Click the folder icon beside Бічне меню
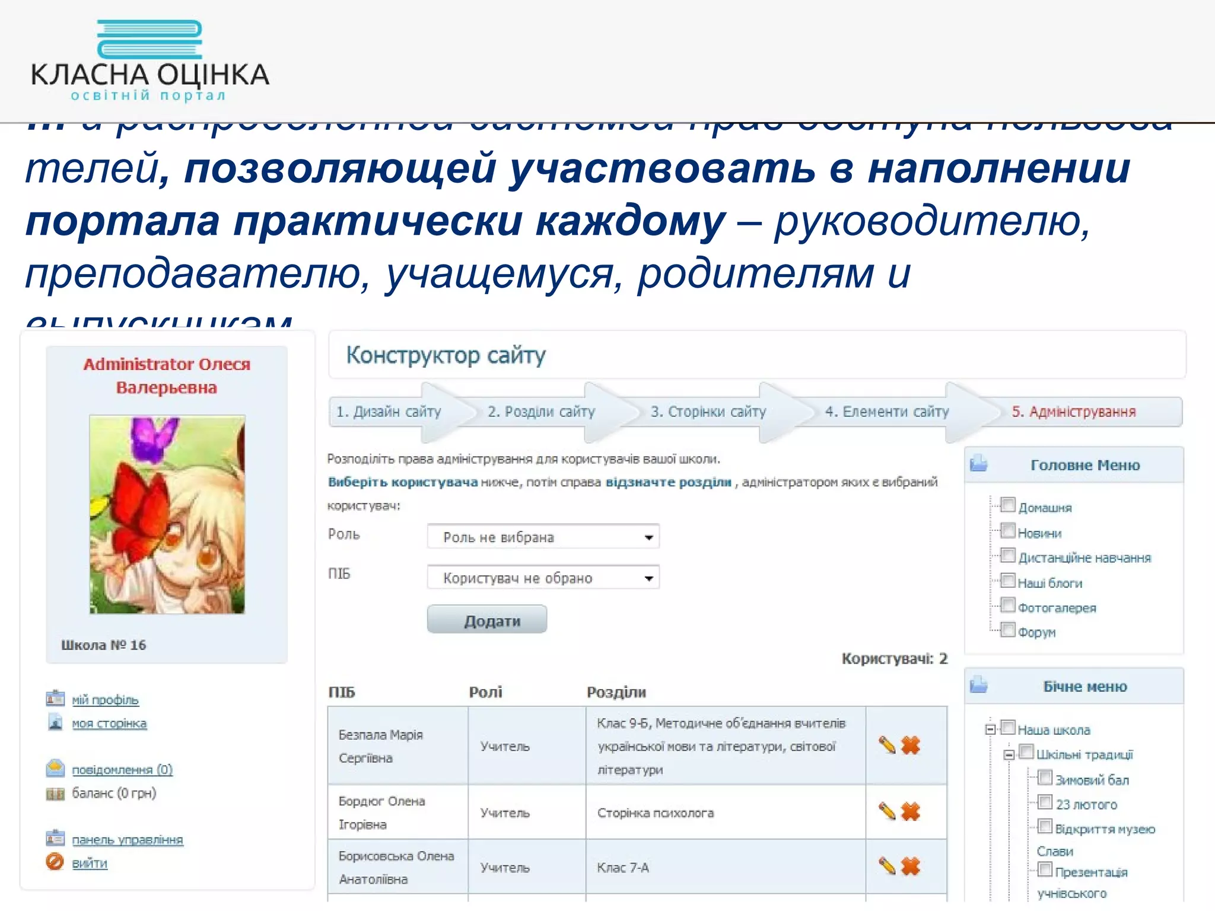Viewport: 1215px width, 911px height. 979,684
